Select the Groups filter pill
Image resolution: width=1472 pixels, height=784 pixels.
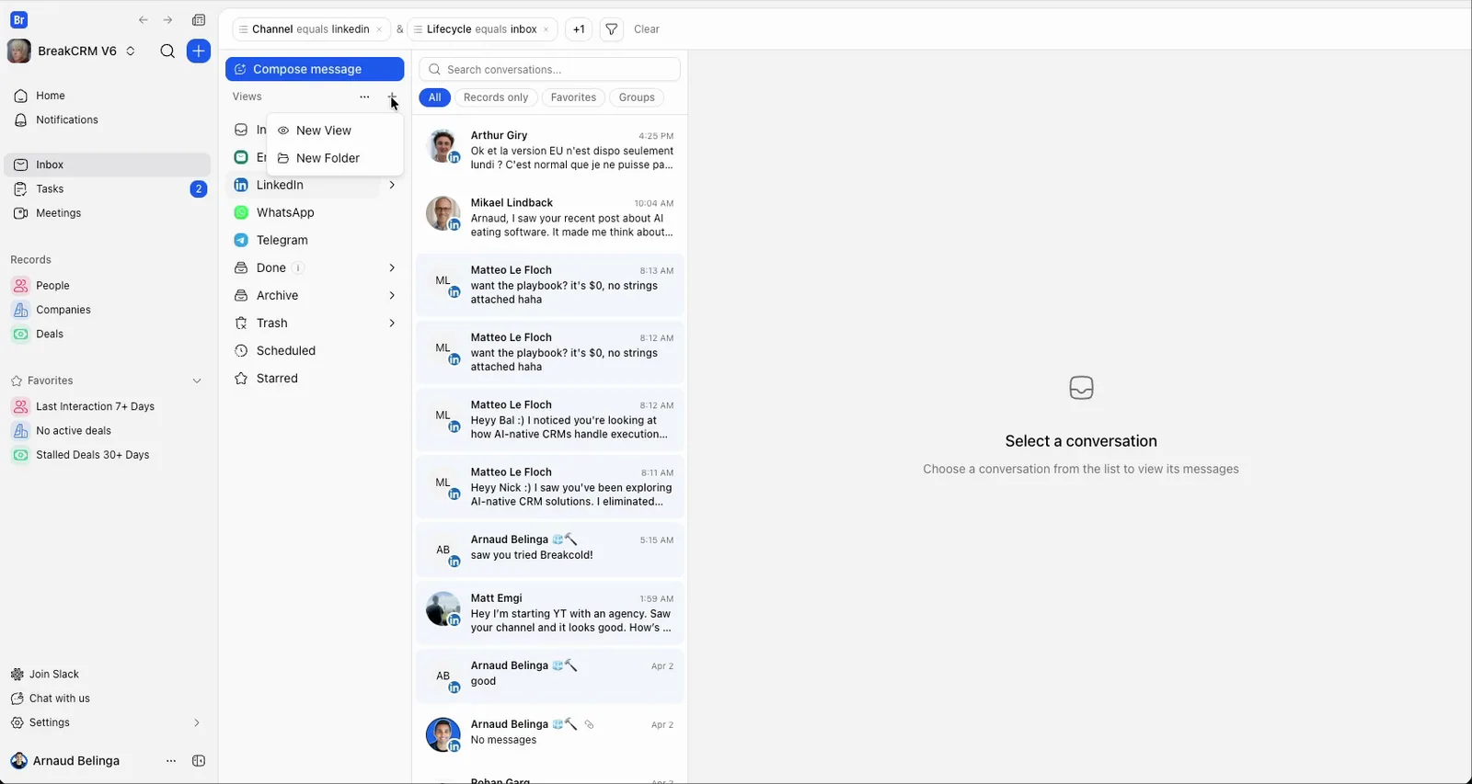coord(637,97)
